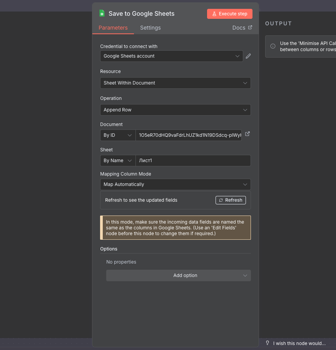Screen dimensions: 336x350
Task: Click the 'No properties' text
Action: pyautogui.click(x=121, y=262)
